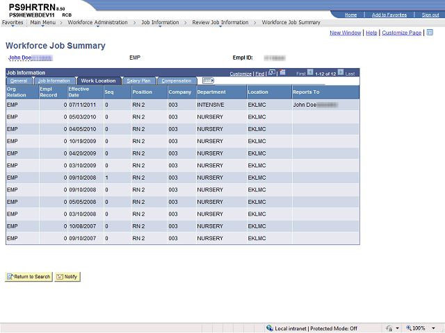This screenshot has height=333, width=445.
Task: Click the grid Find link
Action: pyautogui.click(x=259, y=74)
